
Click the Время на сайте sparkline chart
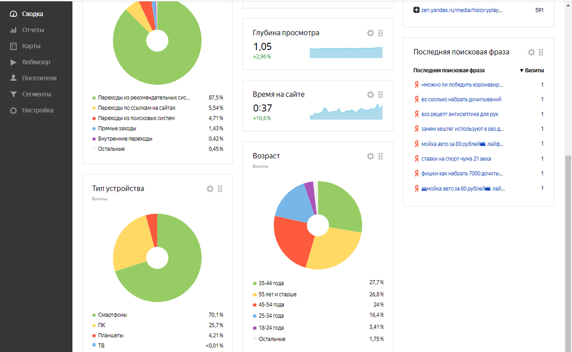tap(346, 111)
